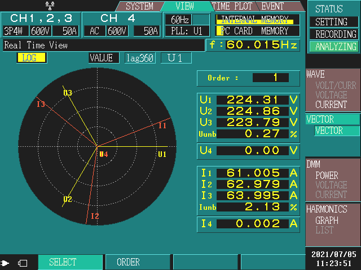Click the frequency reading 60.015Hz
361x270 pixels.
click(253, 45)
